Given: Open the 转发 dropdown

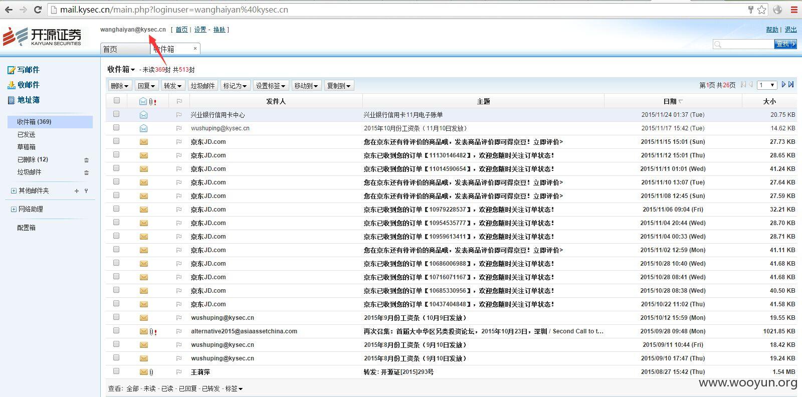Looking at the screenshot, I should 173,86.
